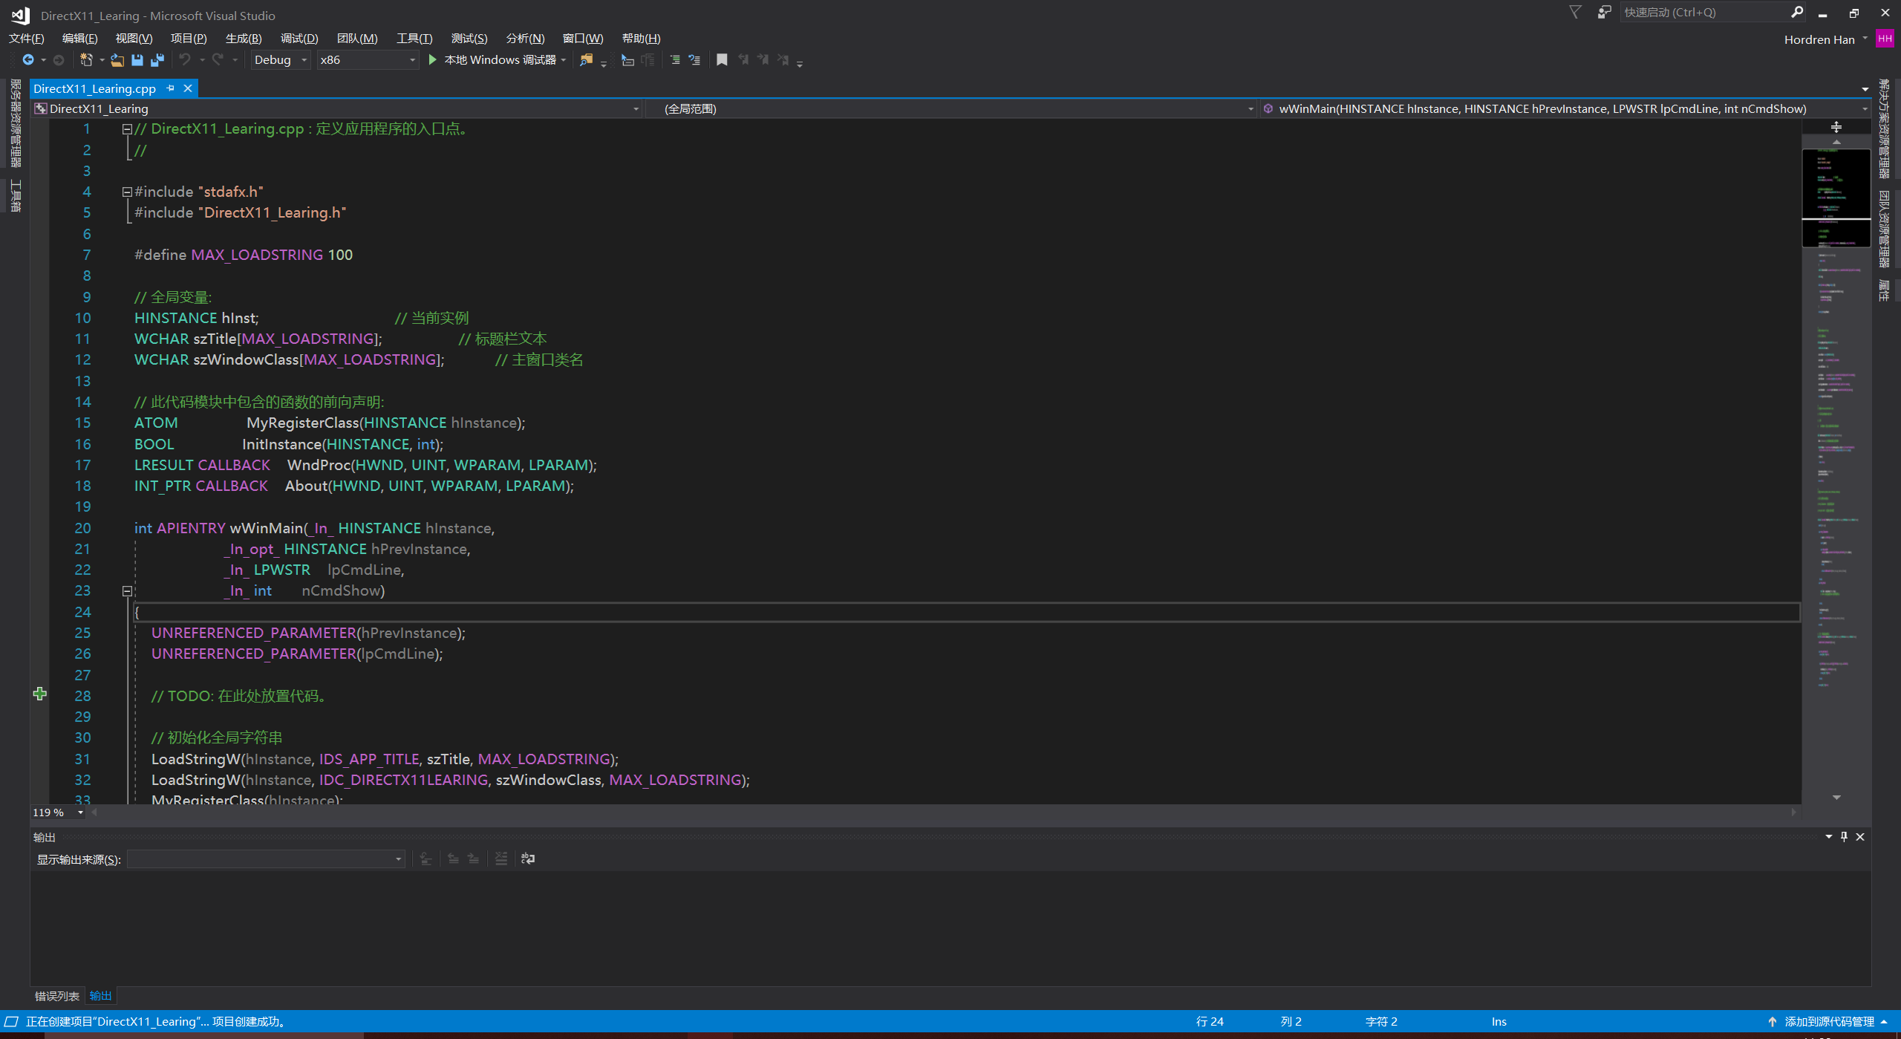Screen dimensions: 1901x1039
Task: Click the feedback icon beside Quick Launch
Action: 1604,13
